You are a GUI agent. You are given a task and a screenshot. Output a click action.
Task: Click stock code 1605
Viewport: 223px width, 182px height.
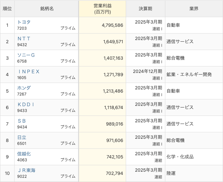tap(22, 78)
